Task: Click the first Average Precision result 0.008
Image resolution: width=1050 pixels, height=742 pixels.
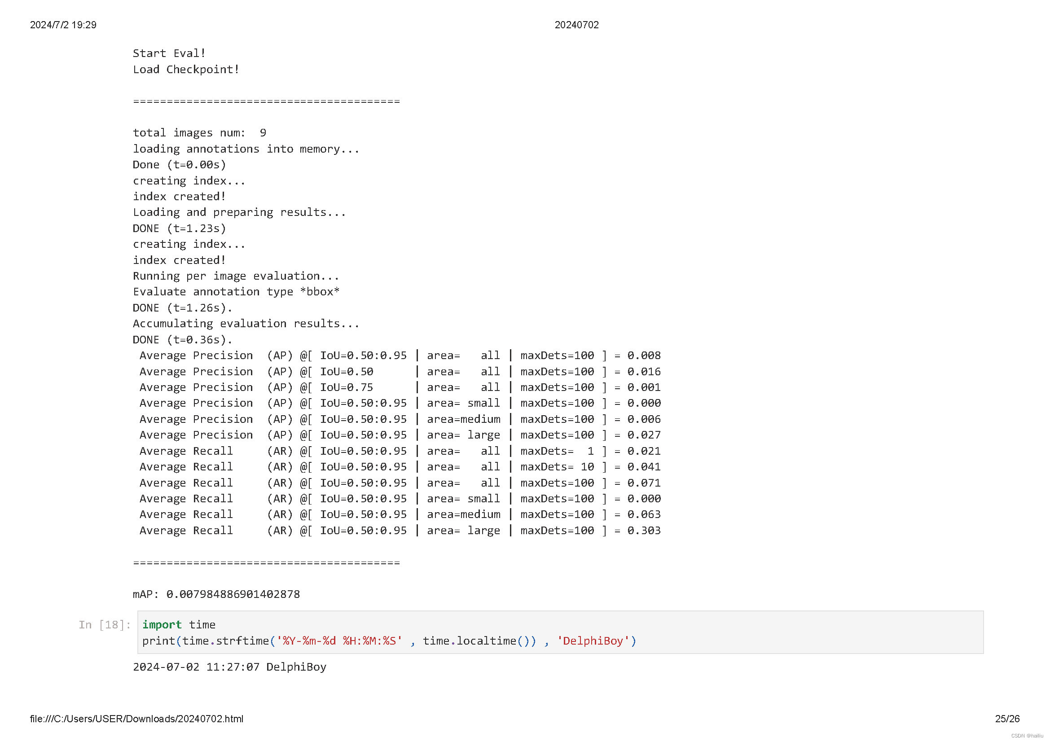Action: click(x=643, y=355)
